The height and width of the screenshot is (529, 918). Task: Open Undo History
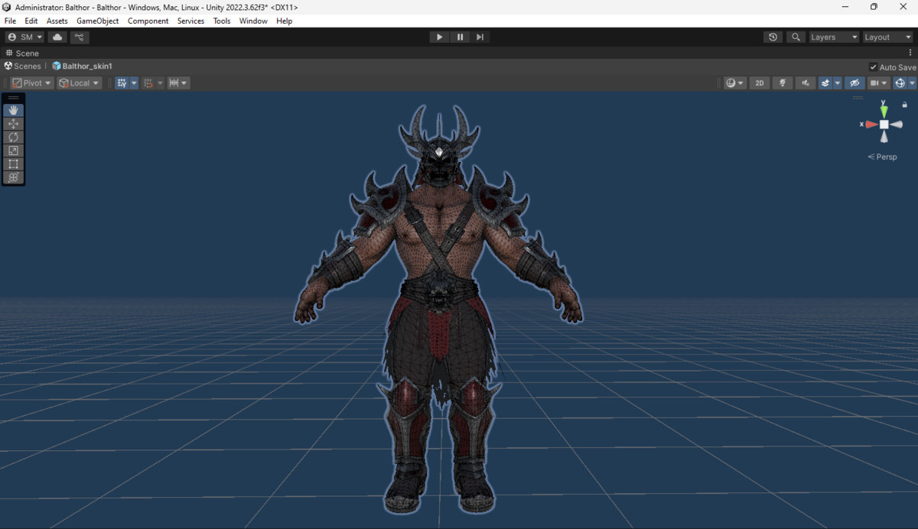[x=773, y=37]
